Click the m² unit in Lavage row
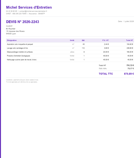The height and width of the screenshot is (158, 140). point(73,48)
